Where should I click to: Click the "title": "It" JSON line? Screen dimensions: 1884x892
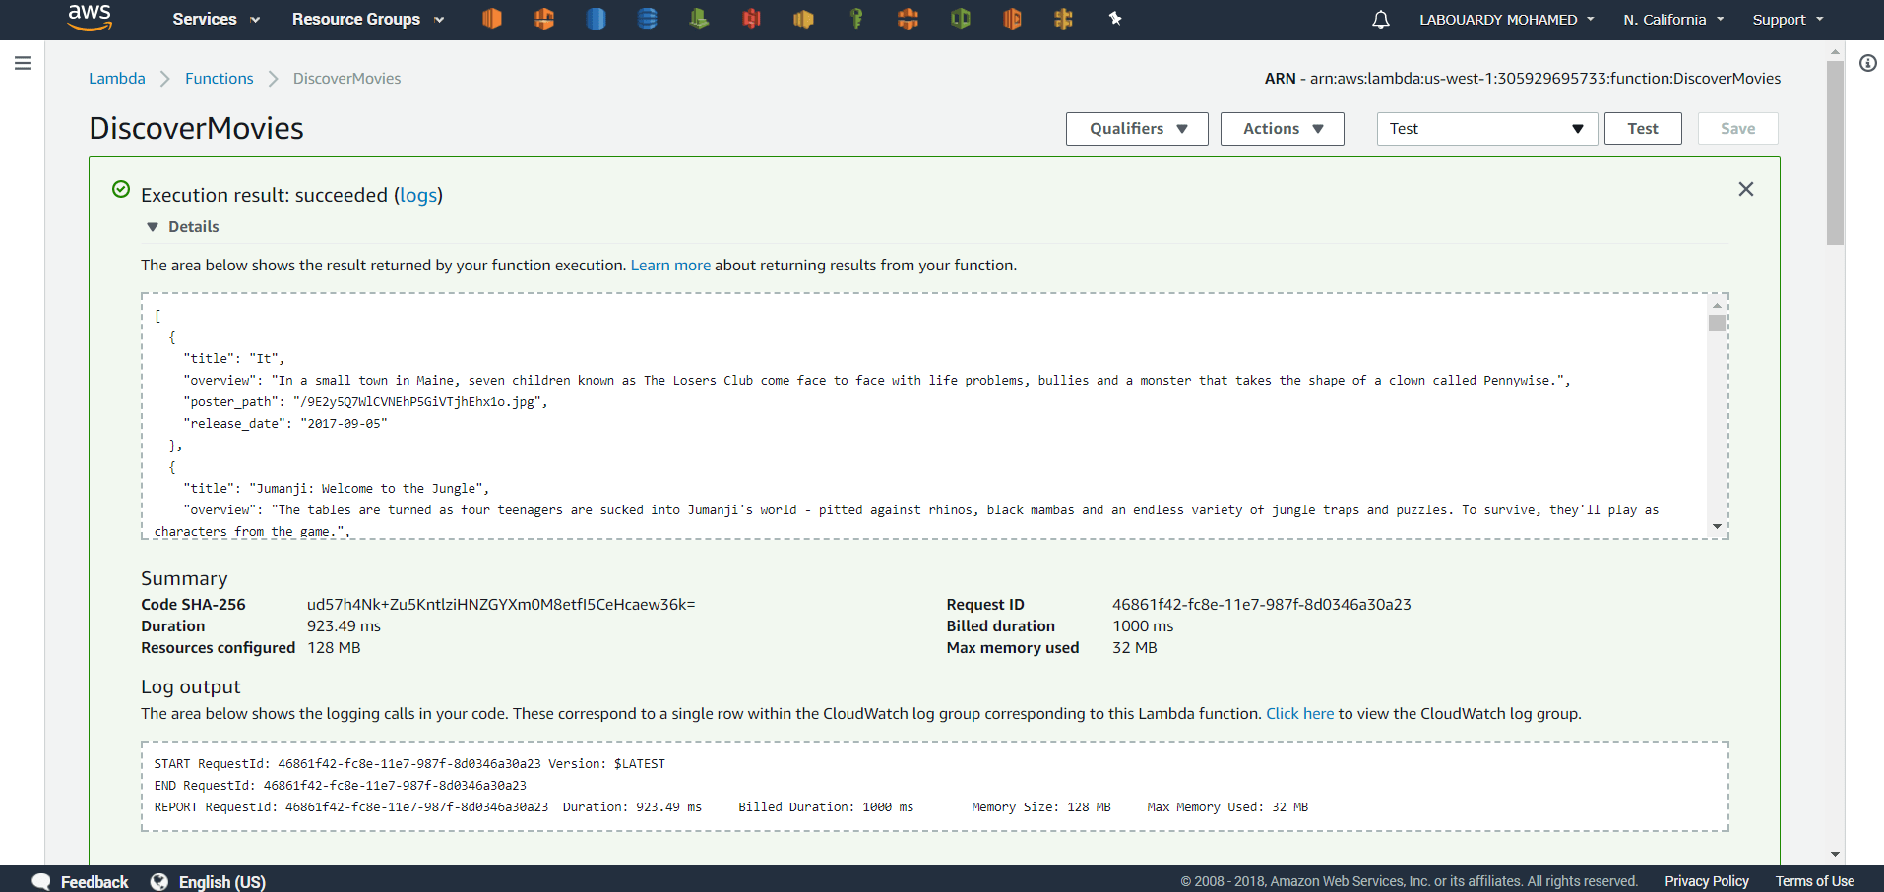pyautogui.click(x=233, y=358)
